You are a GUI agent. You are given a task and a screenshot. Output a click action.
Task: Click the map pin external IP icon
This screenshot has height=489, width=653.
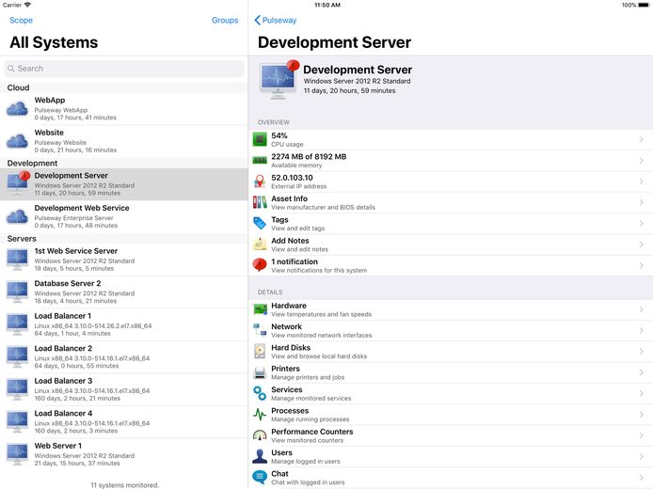coord(260,181)
